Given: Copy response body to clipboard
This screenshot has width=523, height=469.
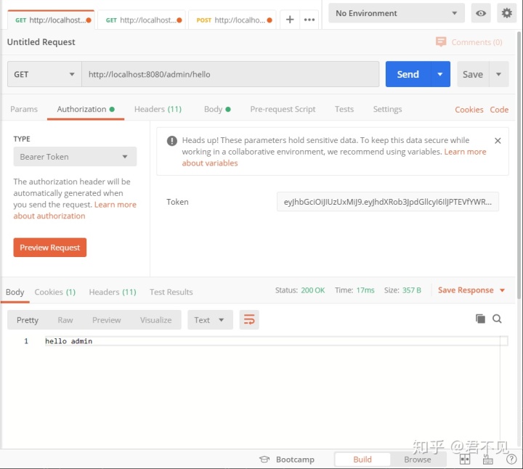Looking at the screenshot, I should pyautogui.click(x=480, y=319).
